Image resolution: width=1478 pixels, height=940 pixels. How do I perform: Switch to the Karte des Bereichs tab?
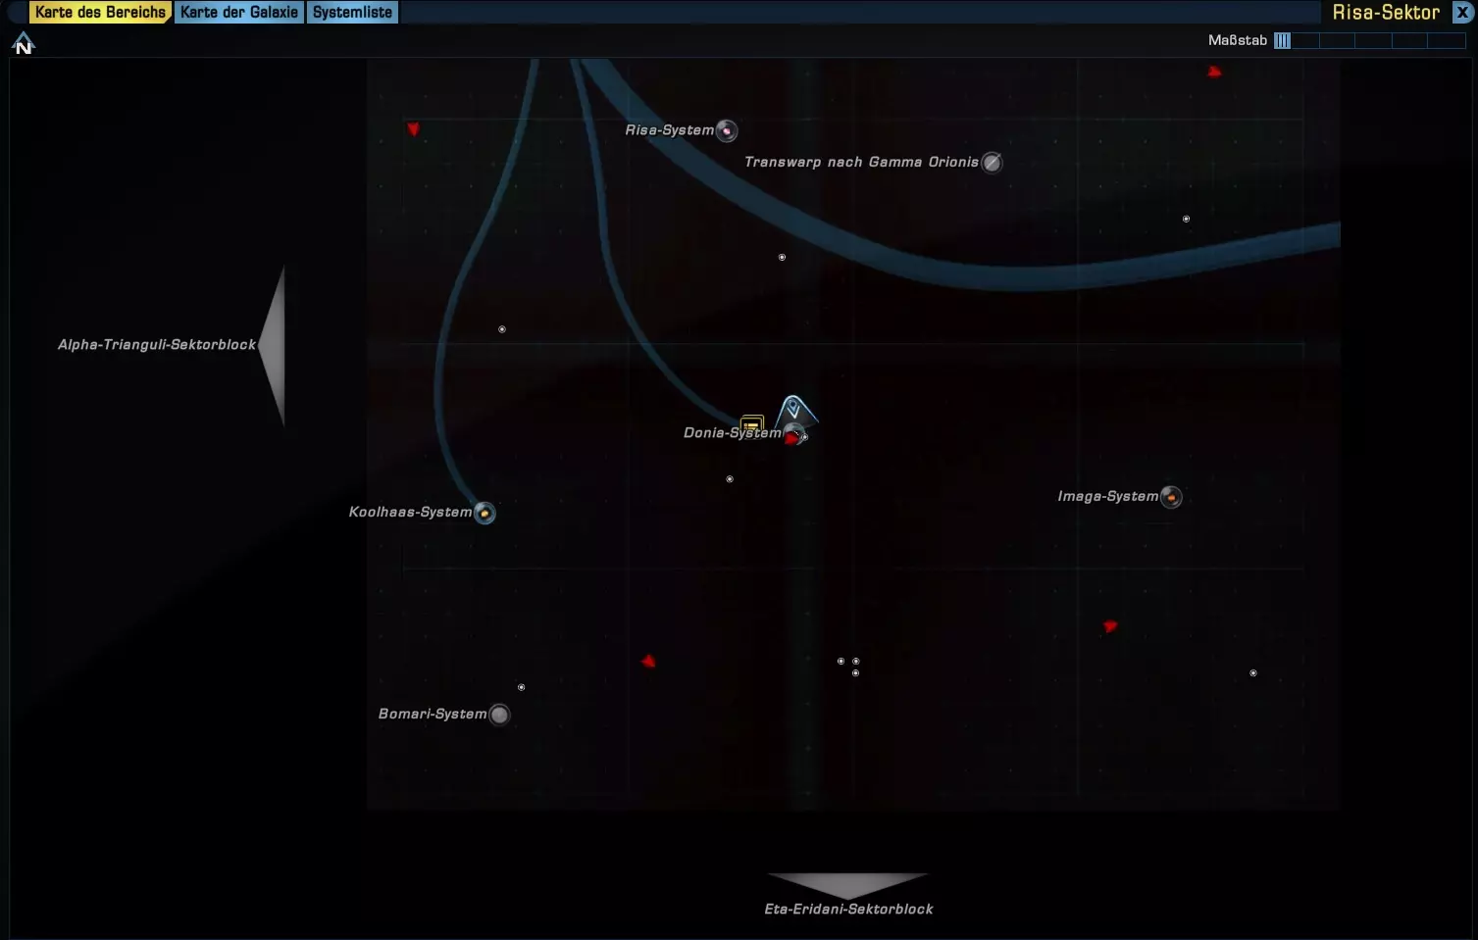[x=101, y=12]
